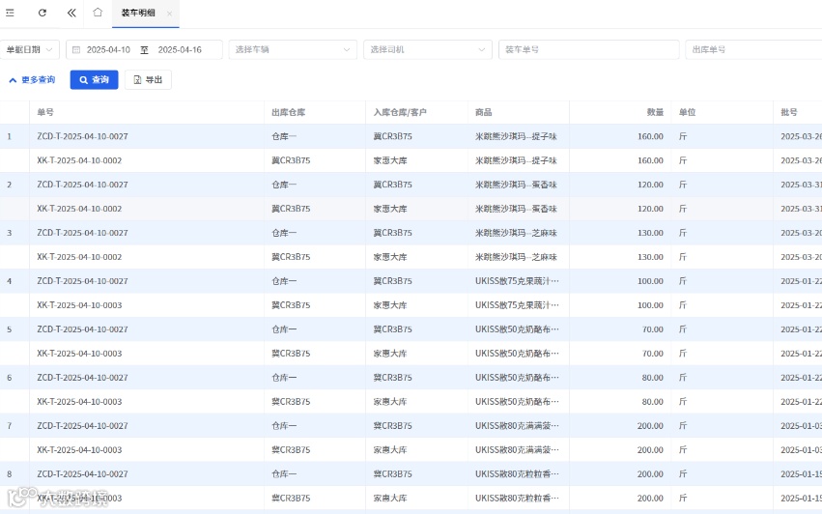This screenshot has width=822, height=514.
Task: Click the calendar icon in date range
Action: coord(76,50)
